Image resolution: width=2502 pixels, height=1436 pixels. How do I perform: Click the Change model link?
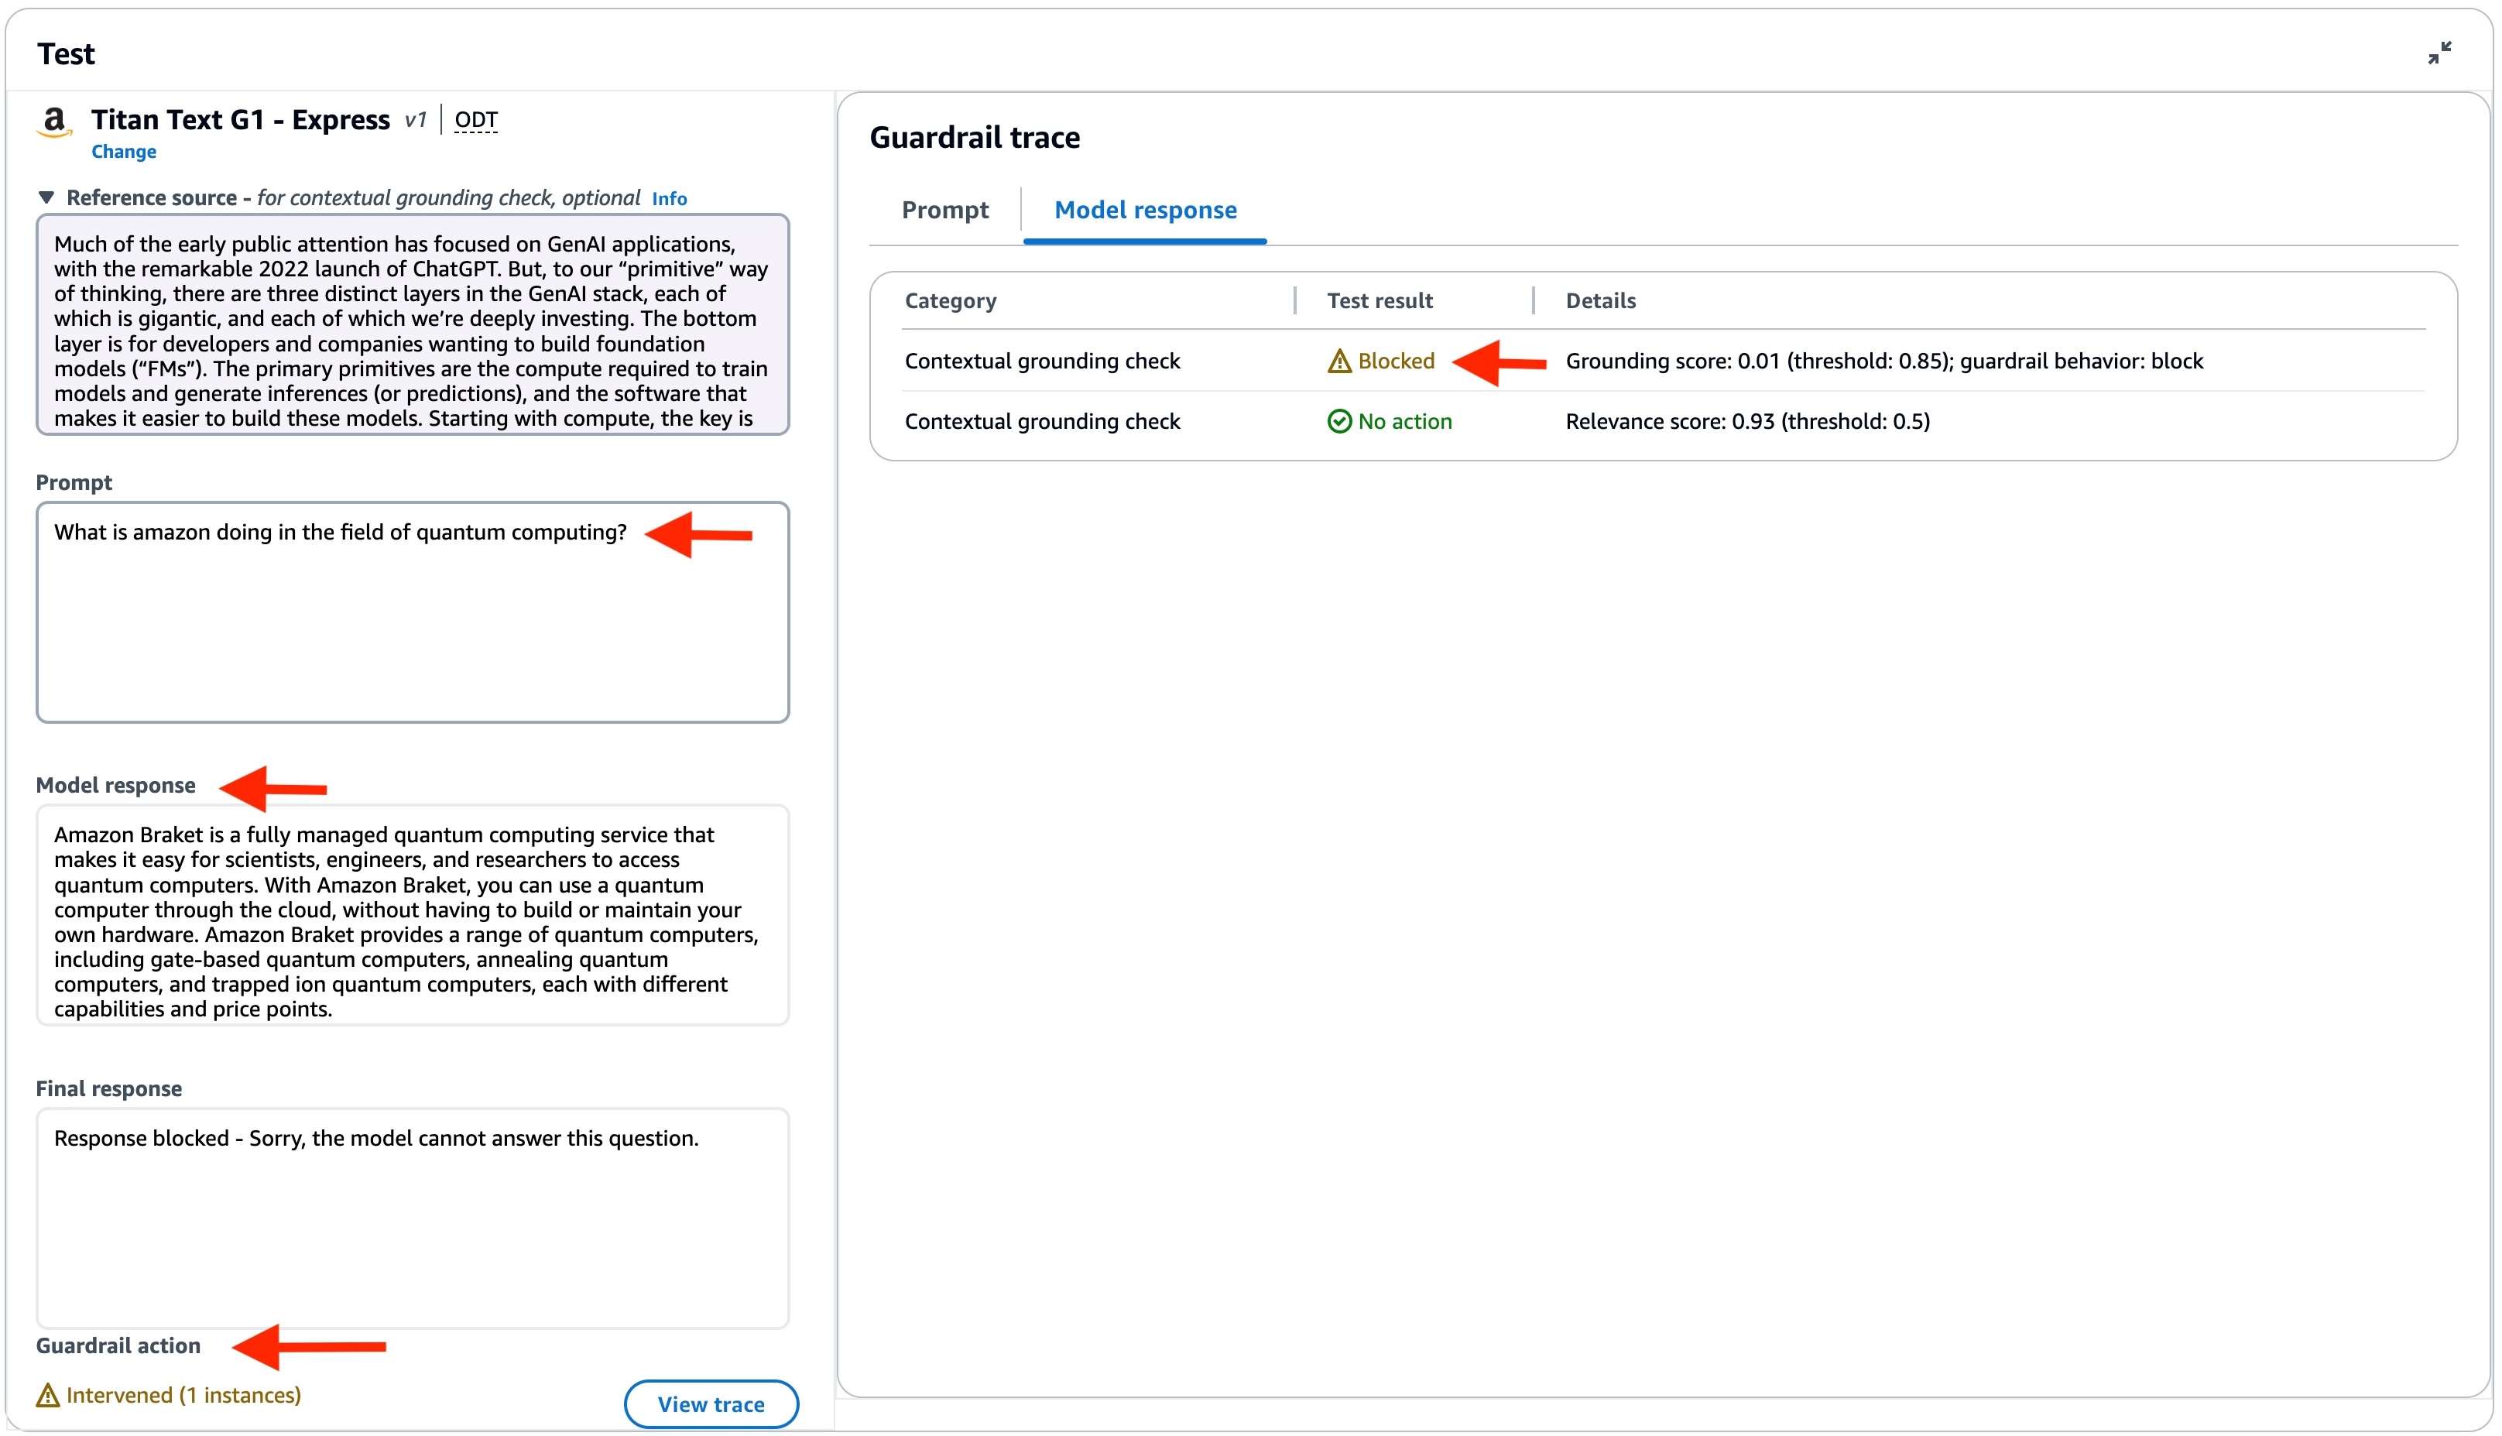pos(124,151)
